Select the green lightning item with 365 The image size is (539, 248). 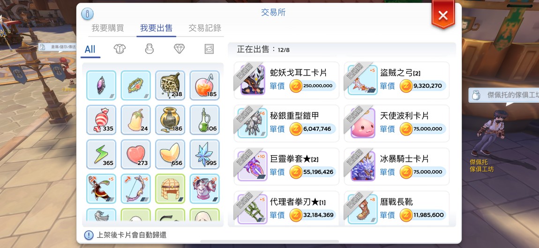[x=101, y=154]
